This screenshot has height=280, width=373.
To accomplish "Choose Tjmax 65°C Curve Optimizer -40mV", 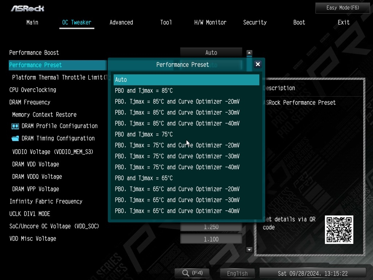I will pyautogui.click(x=186, y=211).
